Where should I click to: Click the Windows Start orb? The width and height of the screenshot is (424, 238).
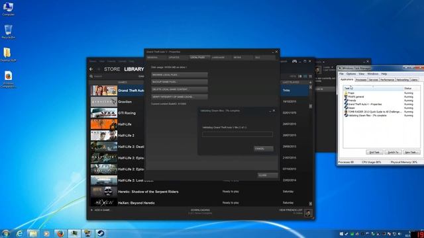tap(6, 233)
